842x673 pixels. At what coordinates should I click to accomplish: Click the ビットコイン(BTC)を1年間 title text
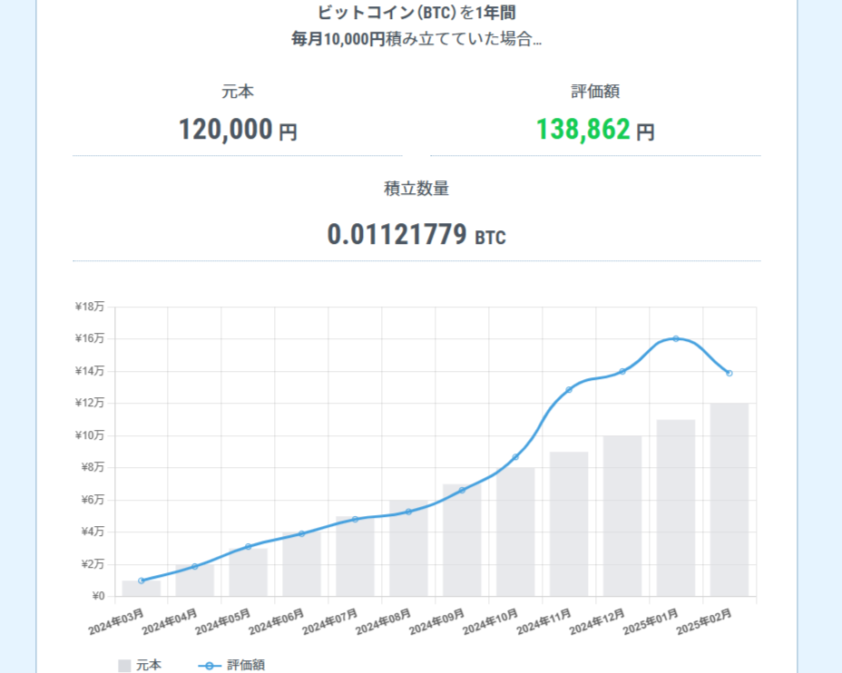click(416, 13)
